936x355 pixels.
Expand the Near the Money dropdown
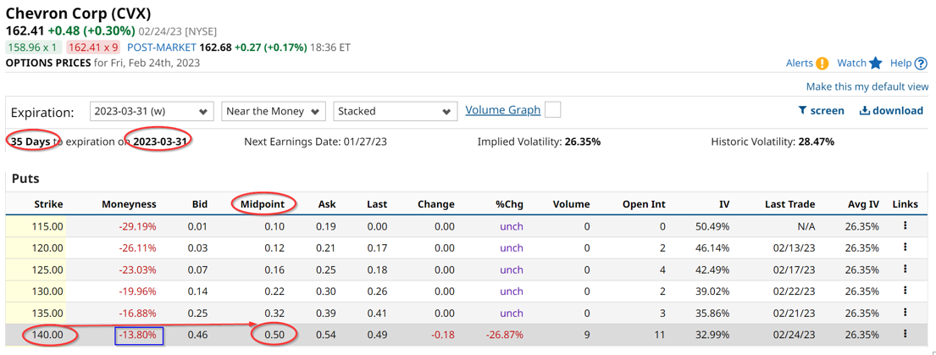coord(274,111)
